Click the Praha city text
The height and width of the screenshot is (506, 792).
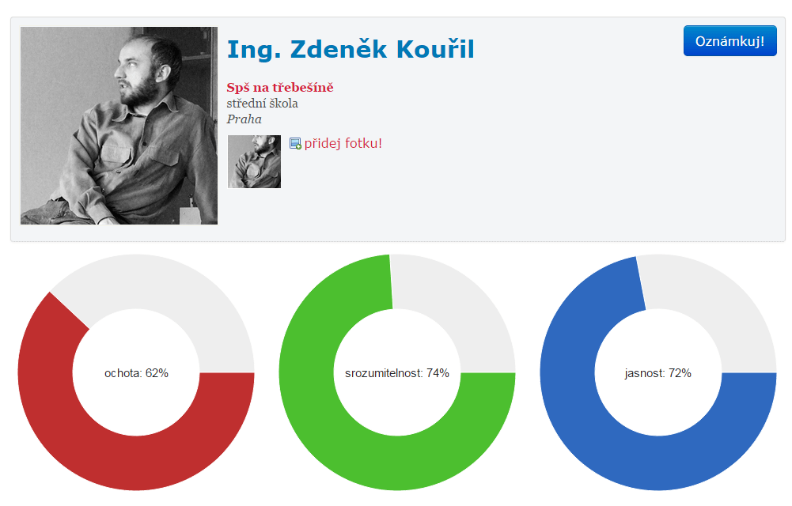[x=244, y=119]
